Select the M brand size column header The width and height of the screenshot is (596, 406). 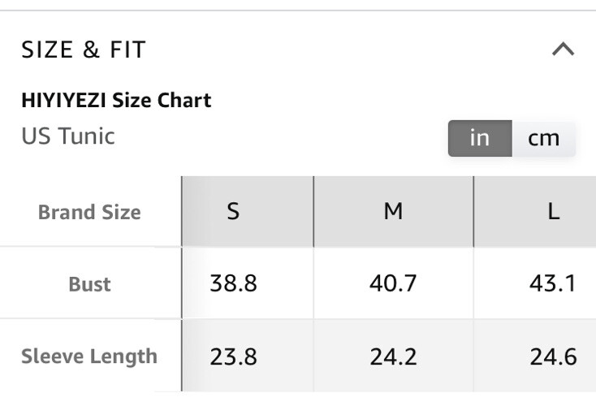coord(393,211)
